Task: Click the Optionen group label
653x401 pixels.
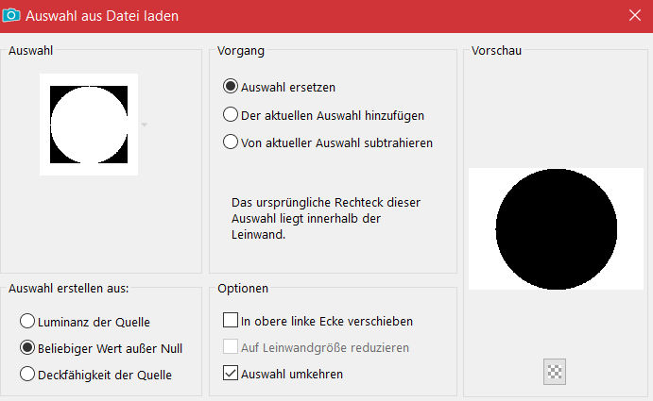Action: tap(243, 288)
